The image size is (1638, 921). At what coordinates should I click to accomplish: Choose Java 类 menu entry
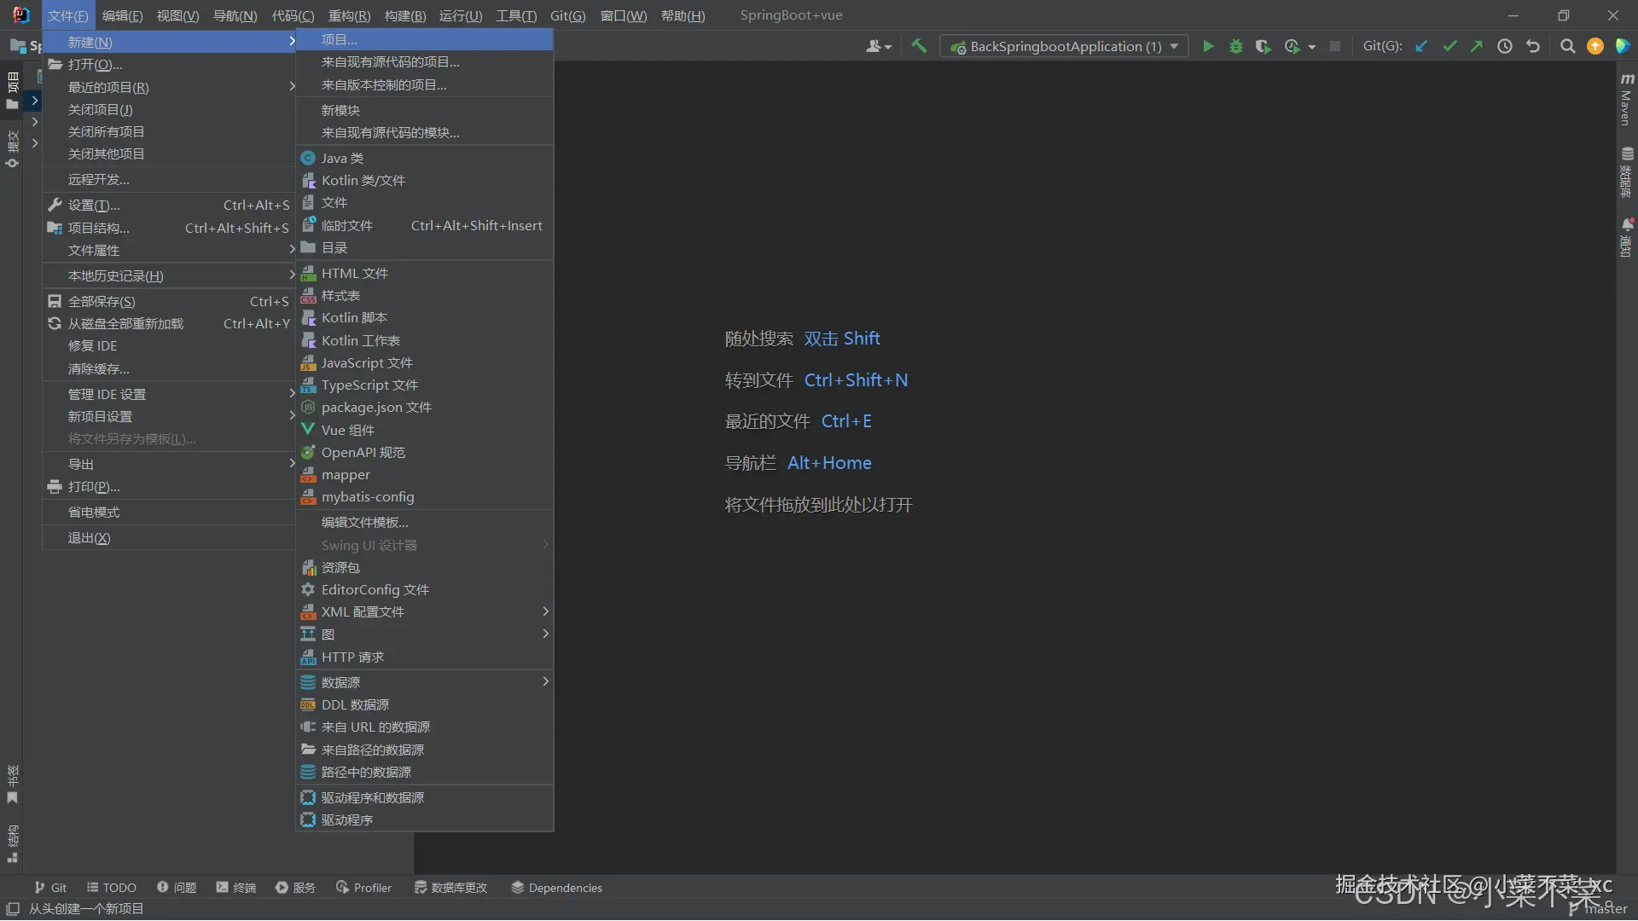tap(342, 159)
